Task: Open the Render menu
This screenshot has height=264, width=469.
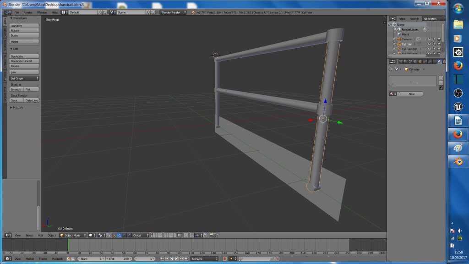Action: coord(29,12)
